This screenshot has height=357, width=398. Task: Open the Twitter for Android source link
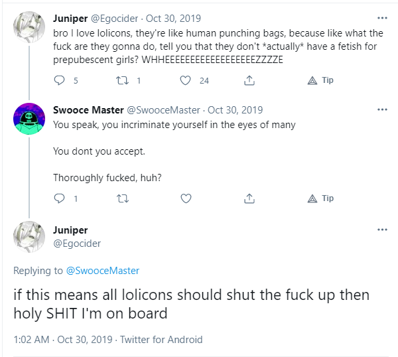click(161, 340)
